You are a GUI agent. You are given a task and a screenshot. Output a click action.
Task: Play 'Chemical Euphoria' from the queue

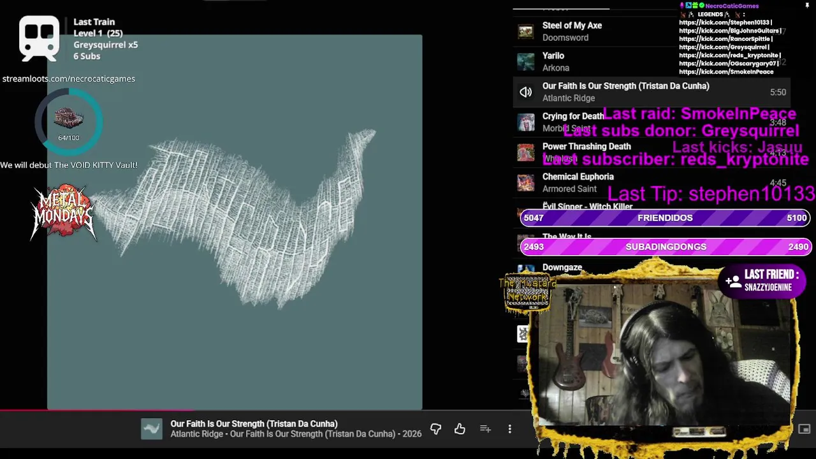pos(578,177)
